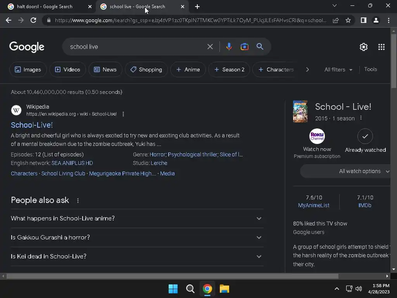
Task: Open volume control in system tray
Action: pos(359,289)
